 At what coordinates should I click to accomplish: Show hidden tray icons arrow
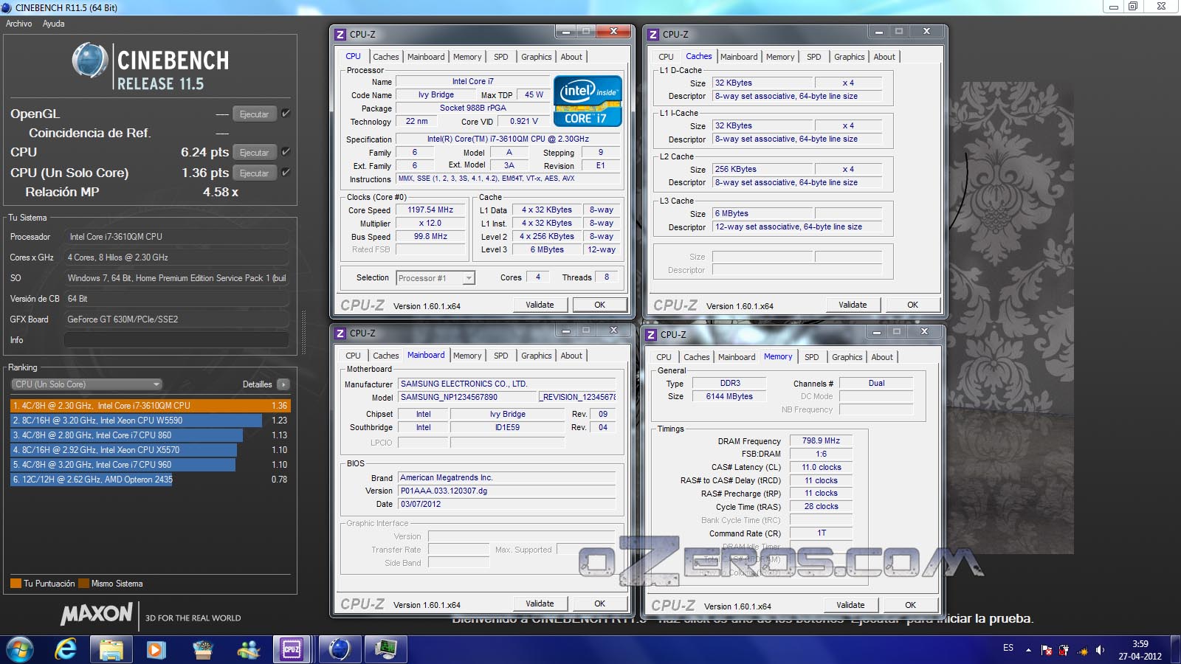coord(1028,650)
